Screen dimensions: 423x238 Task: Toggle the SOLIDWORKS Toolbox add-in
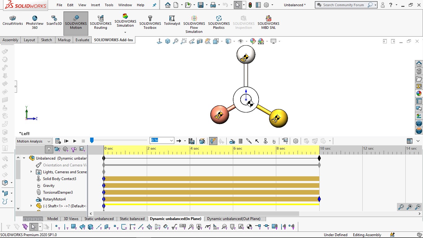[150, 23]
